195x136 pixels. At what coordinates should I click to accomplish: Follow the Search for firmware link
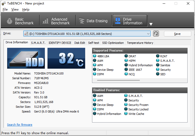pyautogui.click(x=20, y=125)
